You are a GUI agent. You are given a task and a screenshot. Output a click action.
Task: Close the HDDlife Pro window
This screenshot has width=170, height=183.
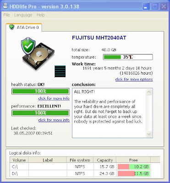point(164,6)
